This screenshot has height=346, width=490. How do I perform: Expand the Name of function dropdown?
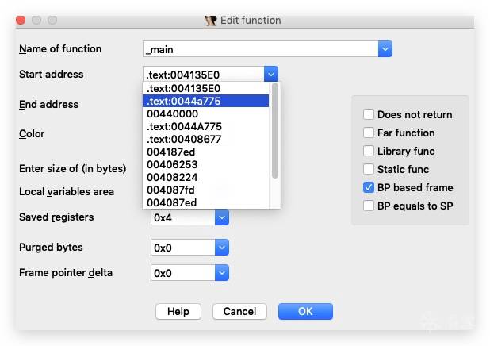(x=385, y=49)
